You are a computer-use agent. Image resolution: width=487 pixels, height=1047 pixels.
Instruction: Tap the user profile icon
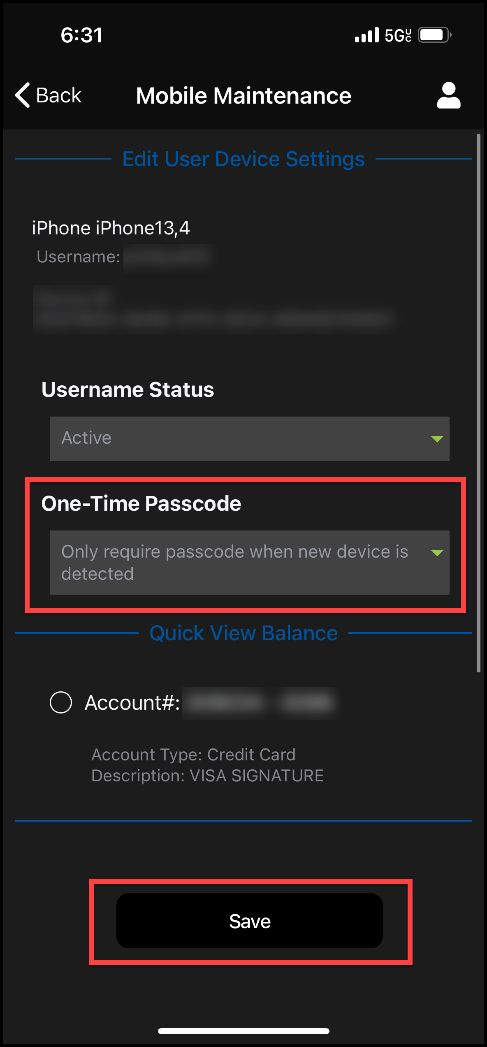pyautogui.click(x=448, y=95)
